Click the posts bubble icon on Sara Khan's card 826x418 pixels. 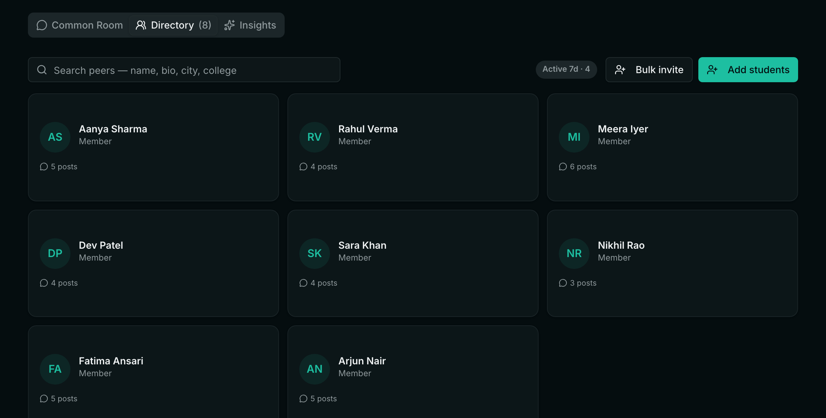pos(303,283)
